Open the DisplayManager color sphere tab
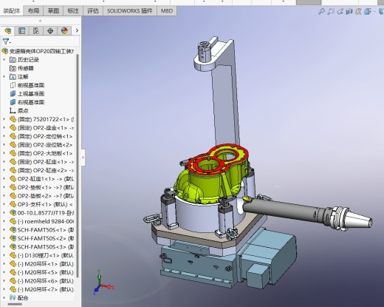This screenshot has height=307, width=384. pos(64,31)
